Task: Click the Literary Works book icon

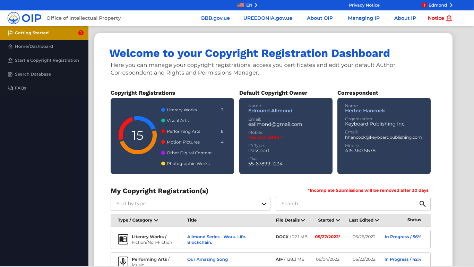Action: (x=123, y=239)
